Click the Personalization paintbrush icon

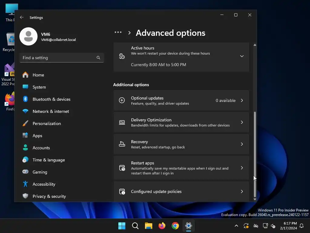25,123
